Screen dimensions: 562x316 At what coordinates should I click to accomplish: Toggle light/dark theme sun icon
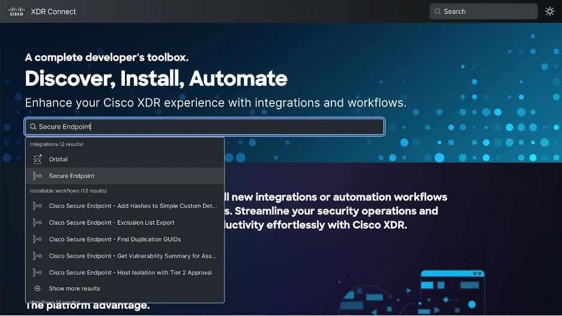pos(550,11)
